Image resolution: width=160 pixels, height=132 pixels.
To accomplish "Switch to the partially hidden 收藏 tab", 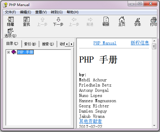I will 61,44.
